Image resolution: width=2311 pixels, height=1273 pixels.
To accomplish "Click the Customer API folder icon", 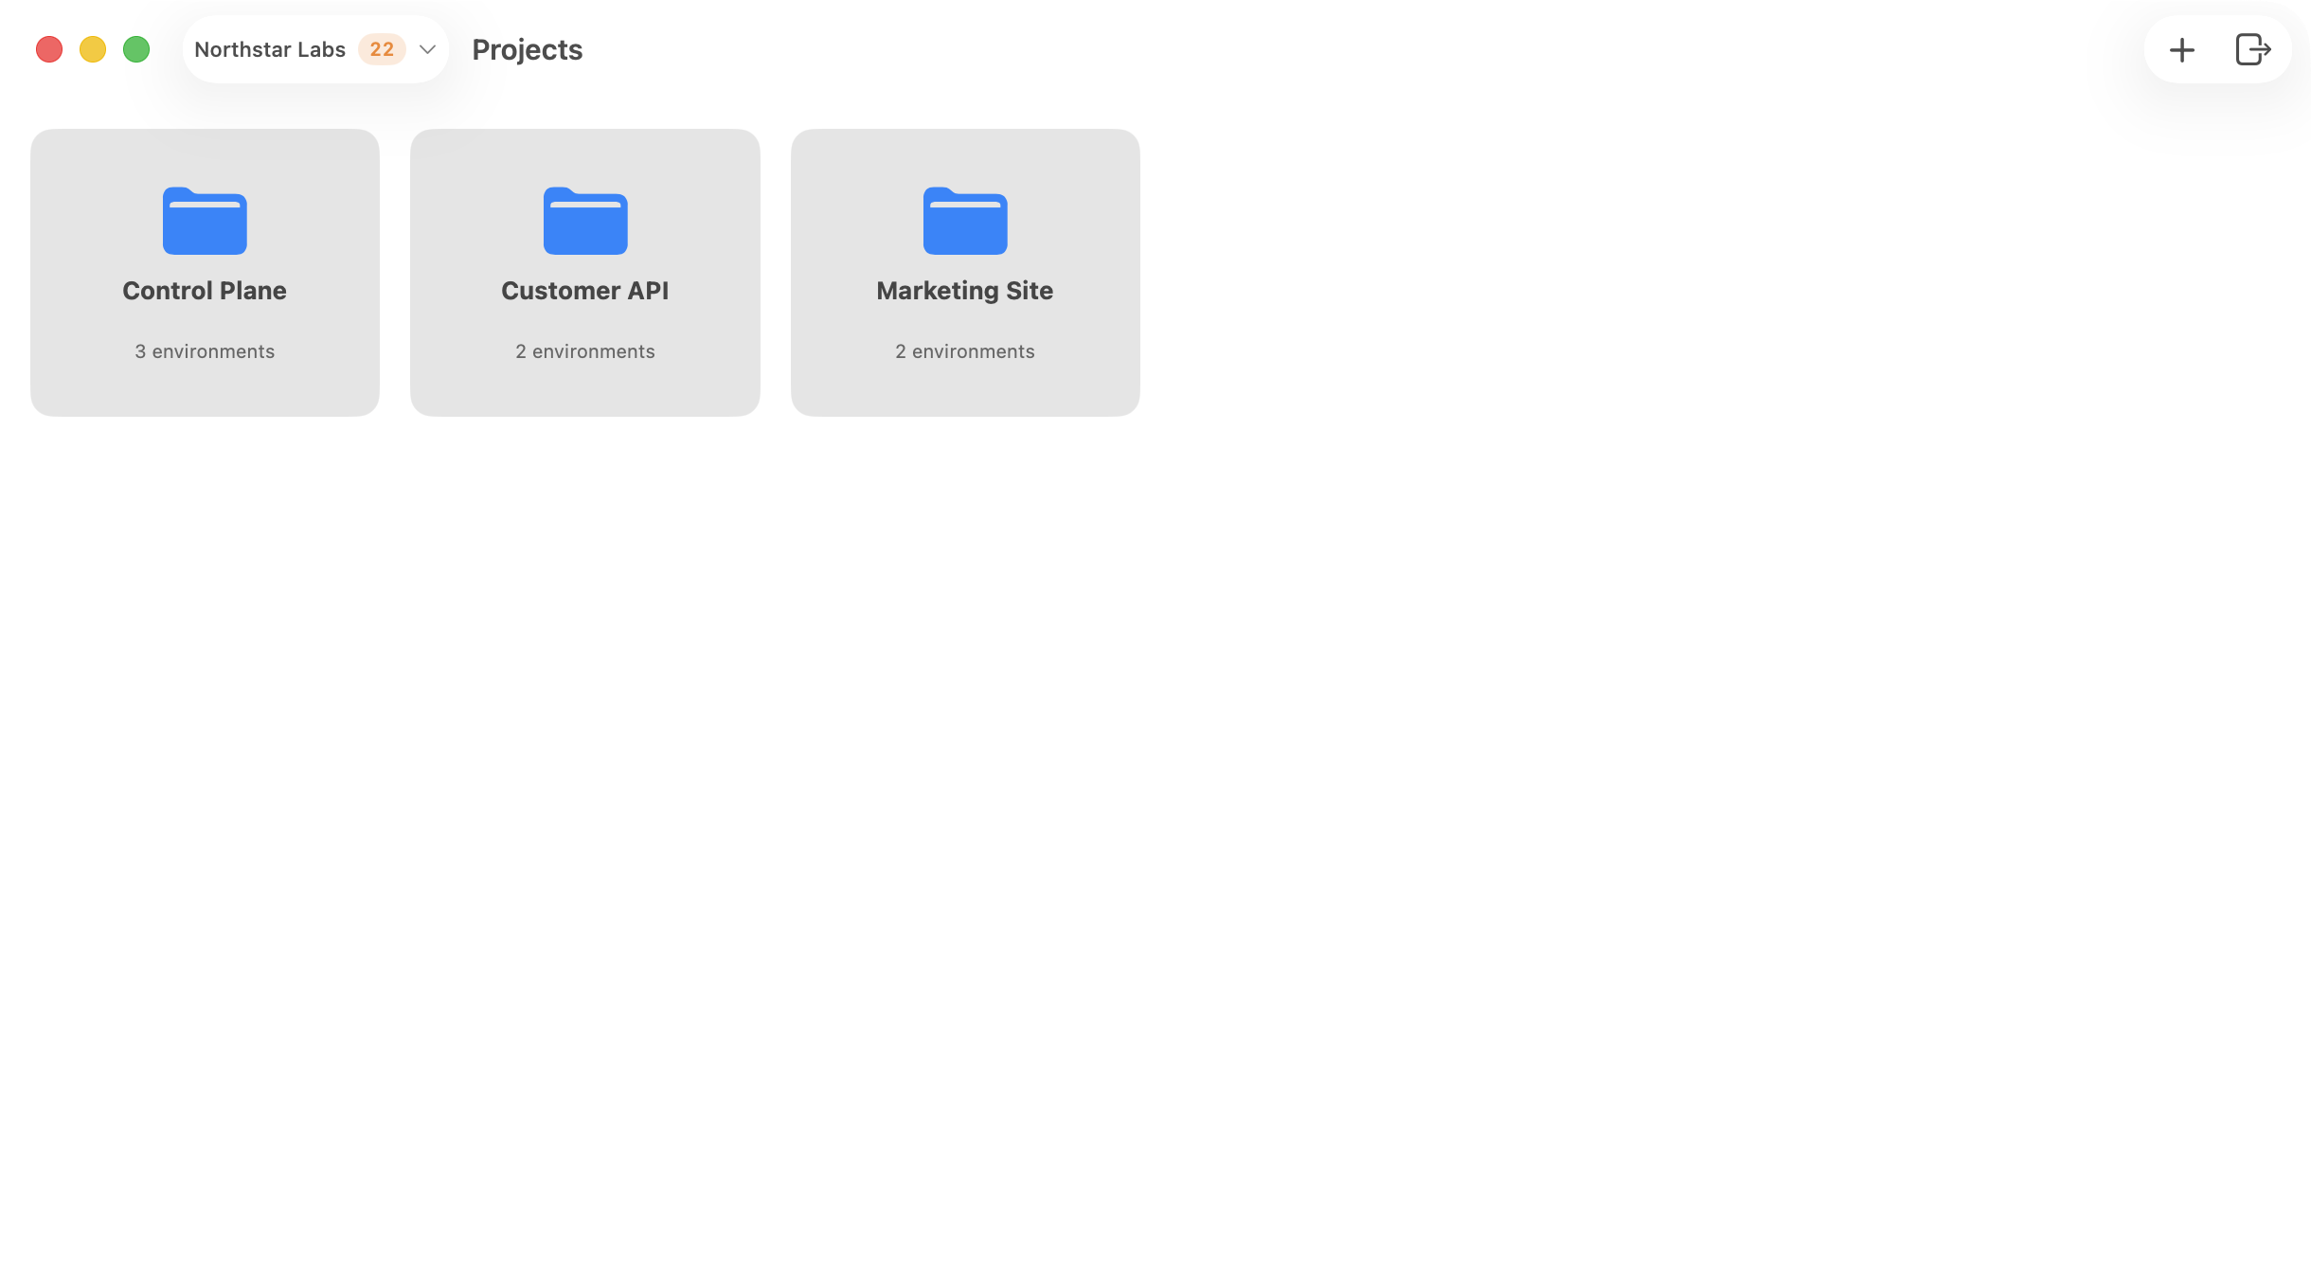I will click(x=584, y=222).
